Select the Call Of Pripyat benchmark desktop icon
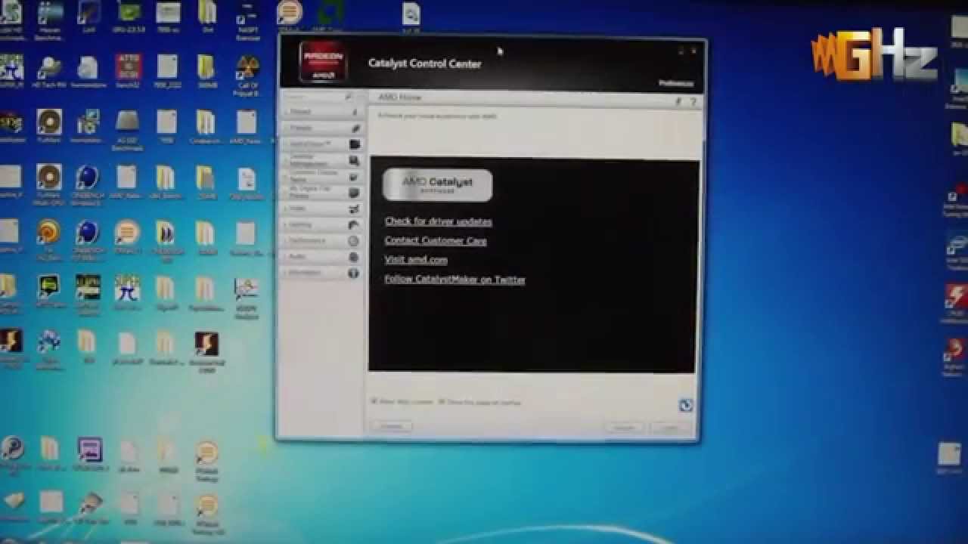The width and height of the screenshot is (968, 544). [x=247, y=76]
